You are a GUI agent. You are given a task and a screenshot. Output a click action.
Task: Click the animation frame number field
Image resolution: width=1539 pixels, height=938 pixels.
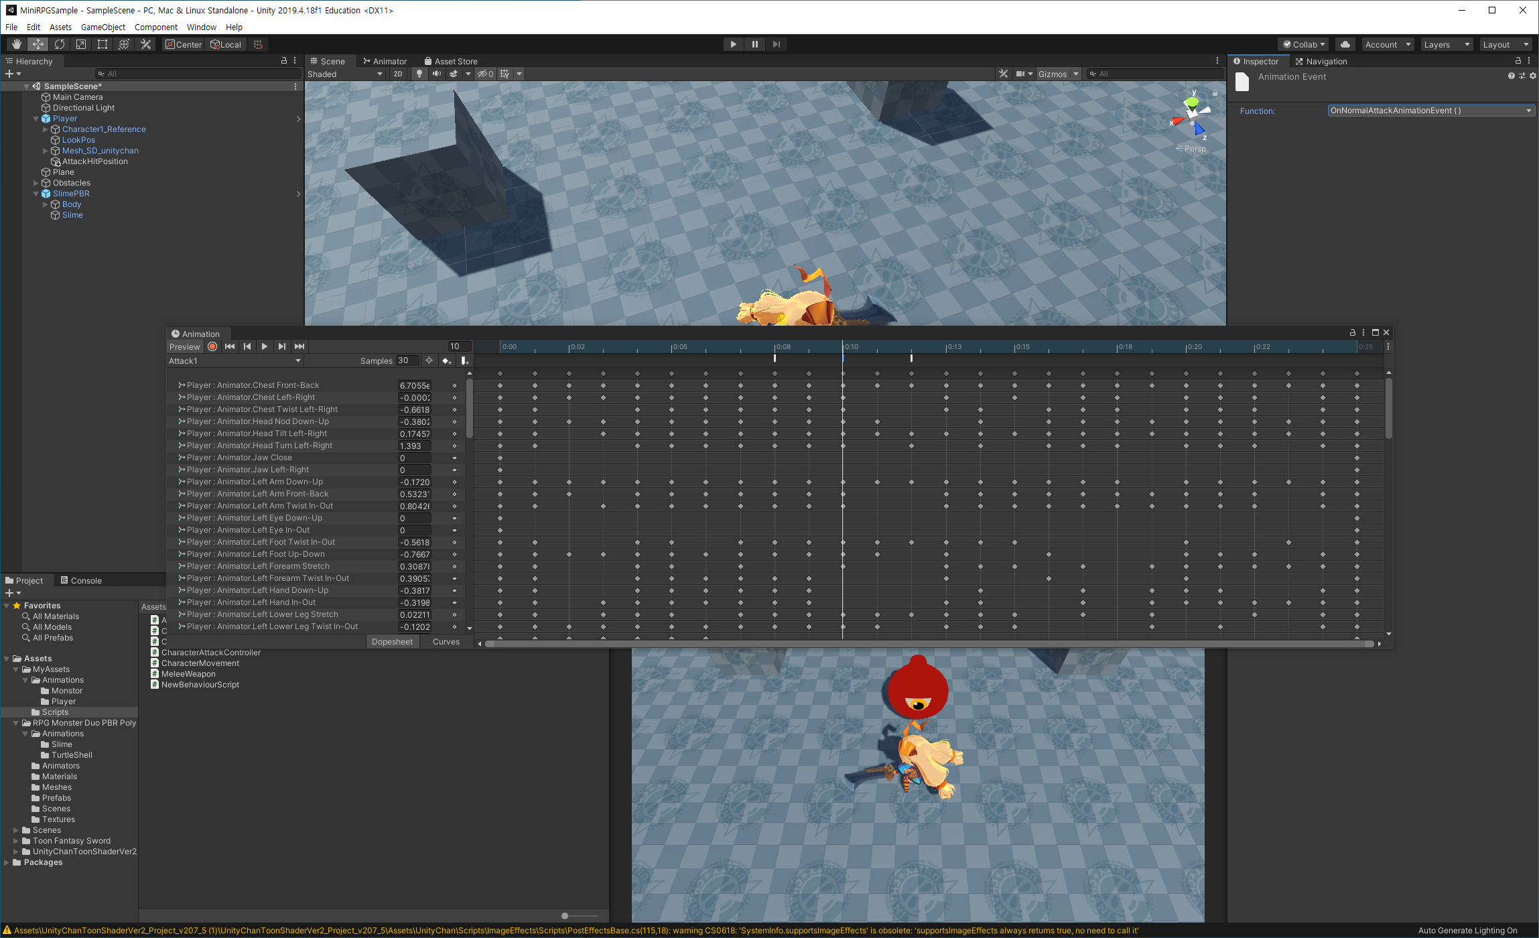(460, 346)
